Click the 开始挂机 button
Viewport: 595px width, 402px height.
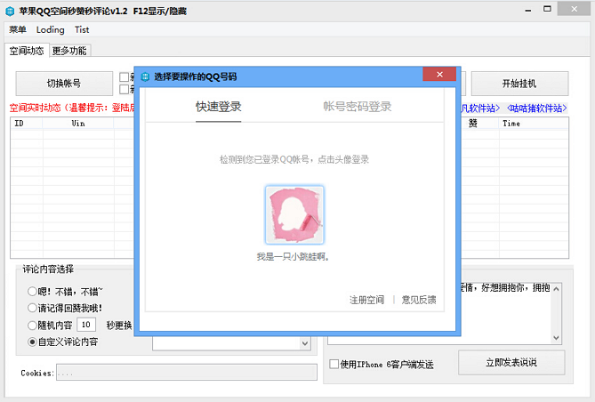(519, 84)
